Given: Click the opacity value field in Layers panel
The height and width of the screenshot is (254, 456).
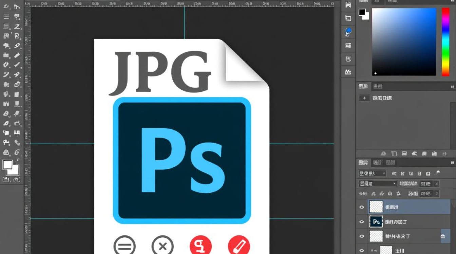Looking at the screenshot, I should click(x=426, y=184).
